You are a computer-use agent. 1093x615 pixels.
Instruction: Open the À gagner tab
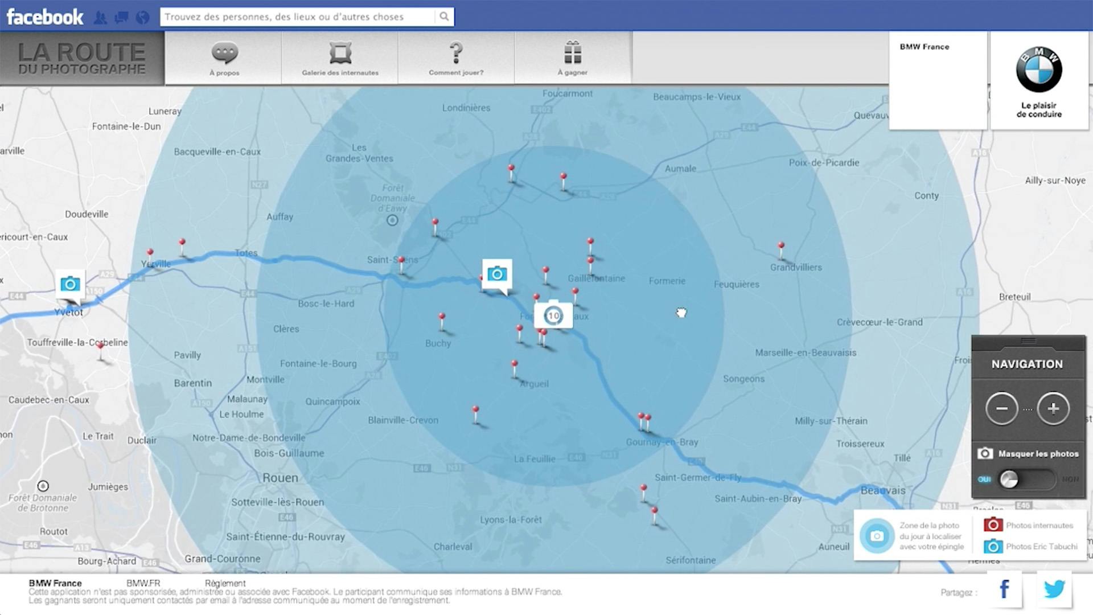(x=573, y=58)
